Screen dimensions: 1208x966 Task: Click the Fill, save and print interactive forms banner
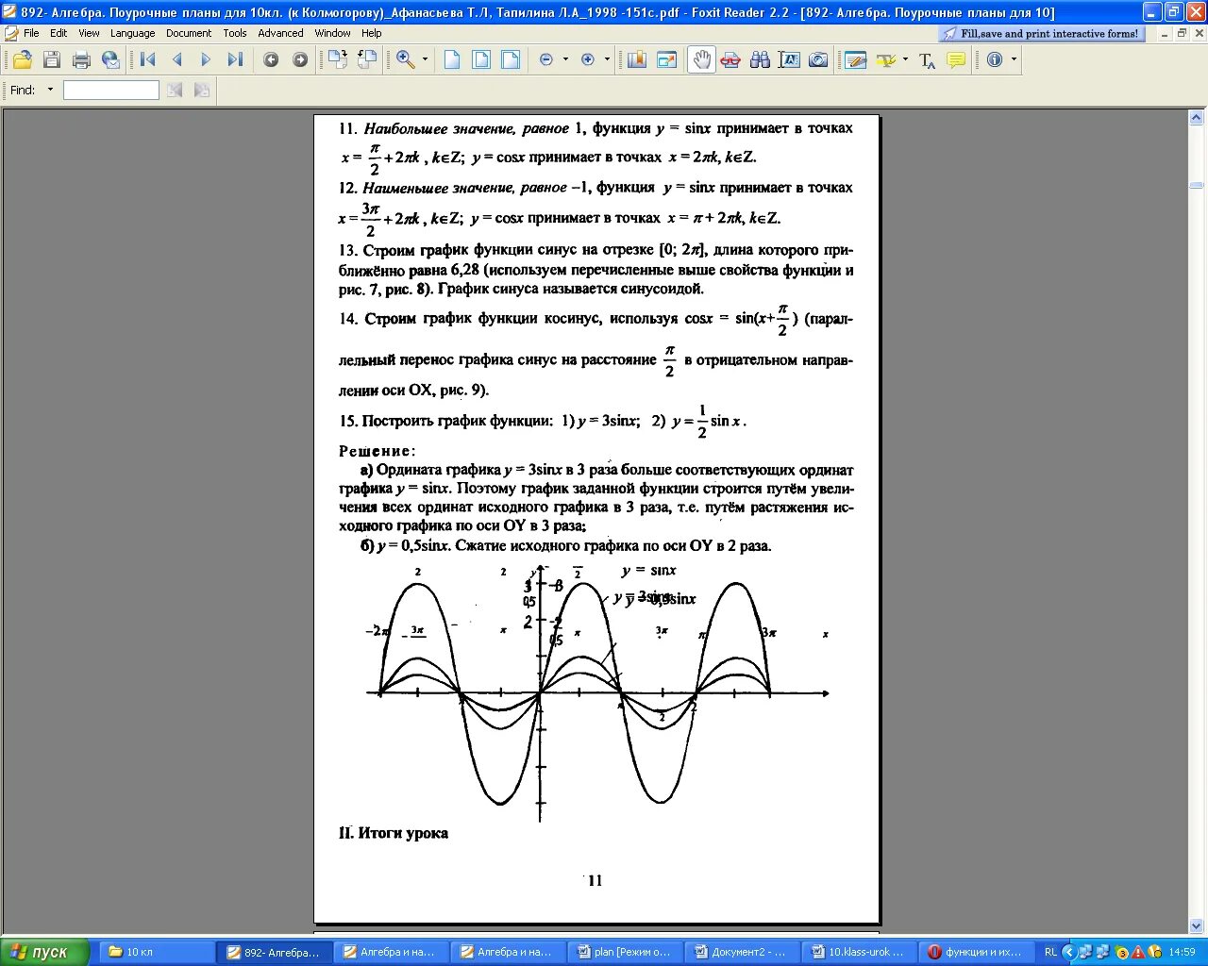(x=1044, y=33)
